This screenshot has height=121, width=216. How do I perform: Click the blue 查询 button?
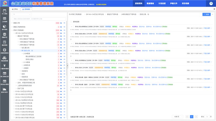207,14
